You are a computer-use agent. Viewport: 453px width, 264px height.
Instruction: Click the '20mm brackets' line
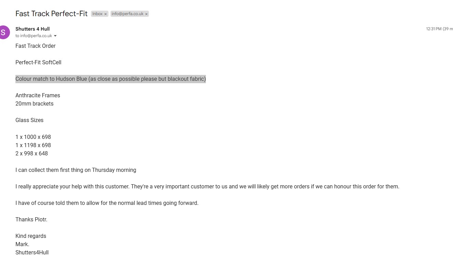click(34, 104)
